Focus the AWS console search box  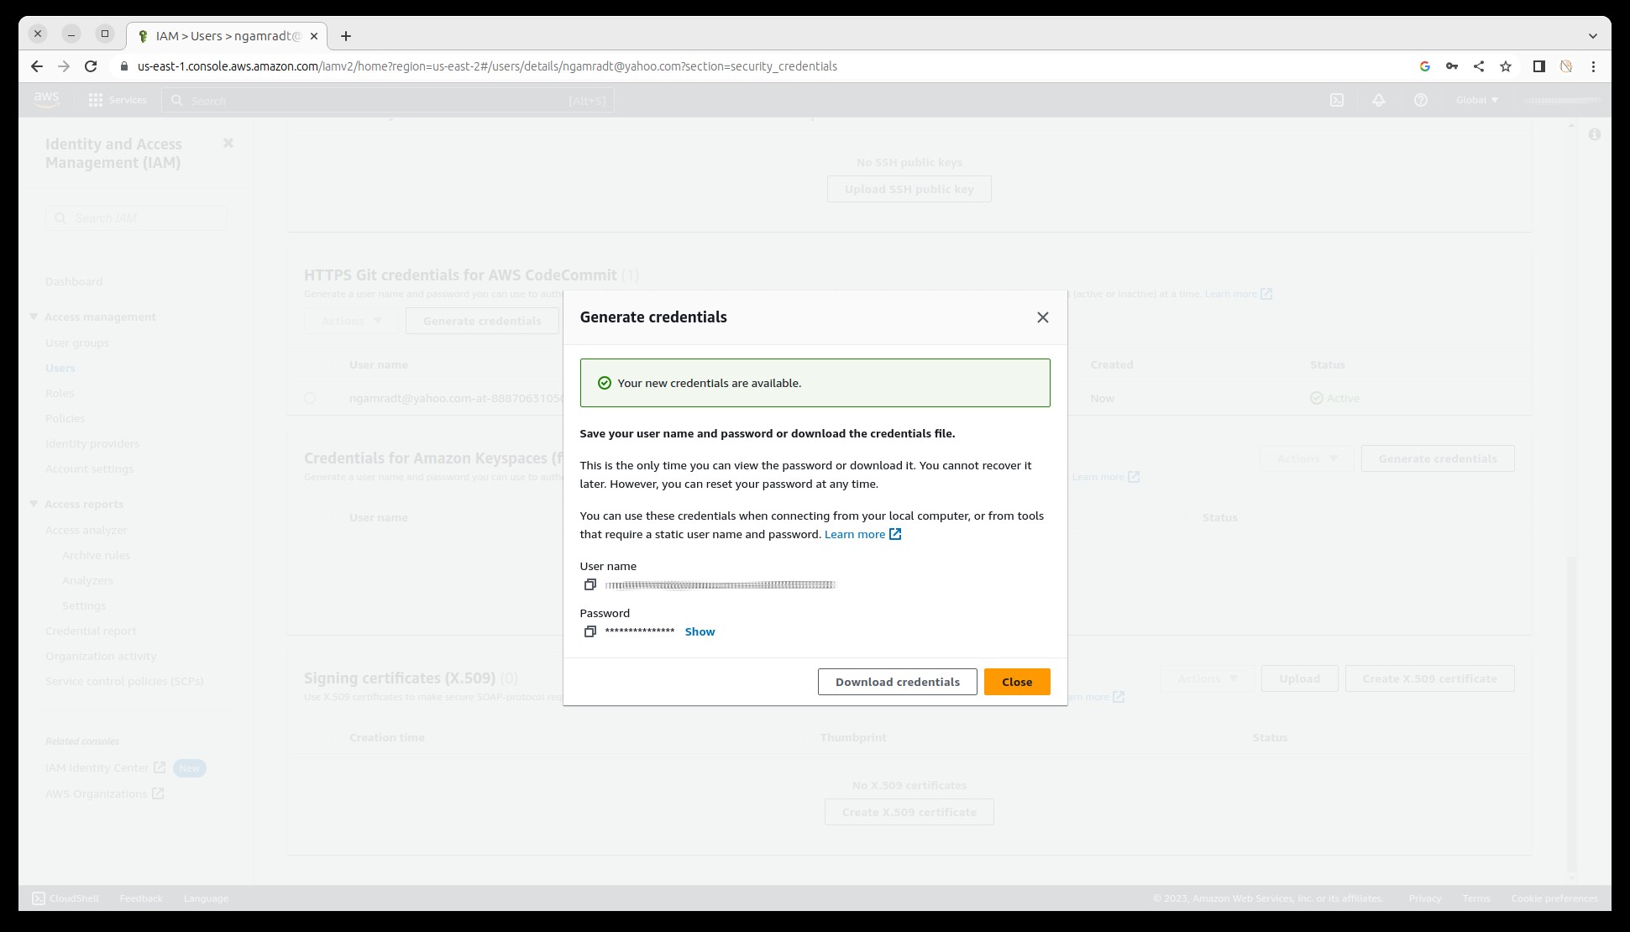coord(388,100)
